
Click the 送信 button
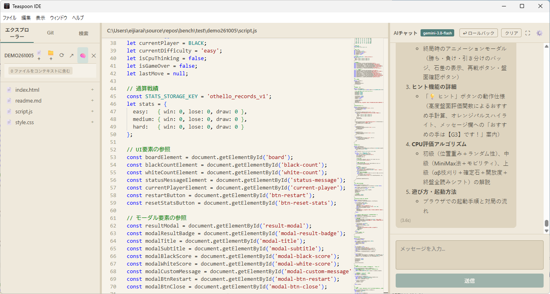pyautogui.click(x=469, y=281)
